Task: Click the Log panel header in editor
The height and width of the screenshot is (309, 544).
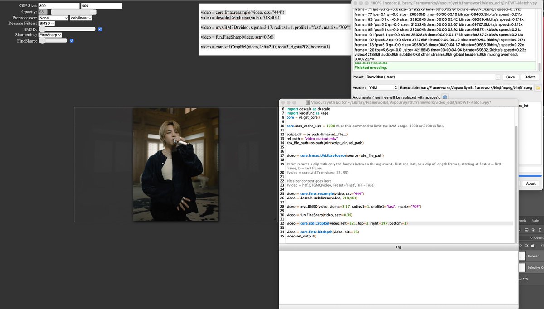Action: [x=398, y=247]
